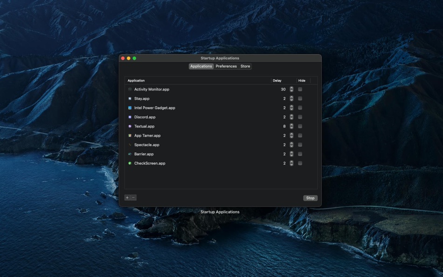This screenshot has height=277, width=443.
Task: Click the App Tamer.app icon
Action: [130, 135]
